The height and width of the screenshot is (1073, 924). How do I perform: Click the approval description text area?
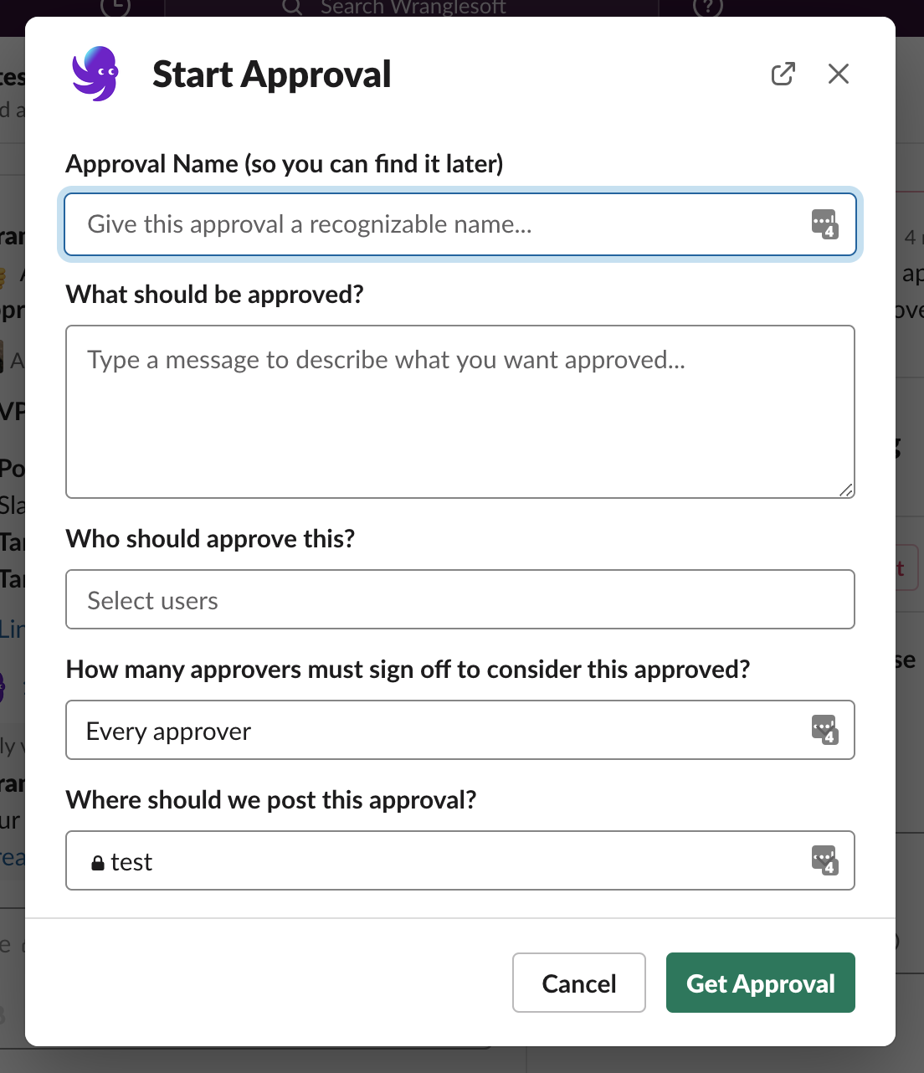(x=460, y=410)
